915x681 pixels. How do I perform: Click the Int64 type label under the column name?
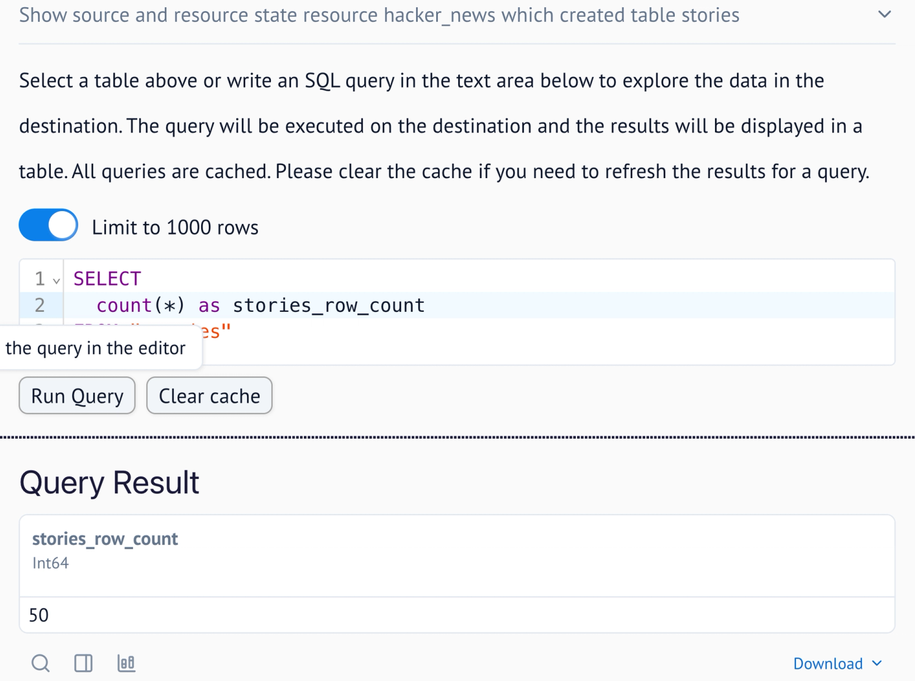tap(51, 563)
